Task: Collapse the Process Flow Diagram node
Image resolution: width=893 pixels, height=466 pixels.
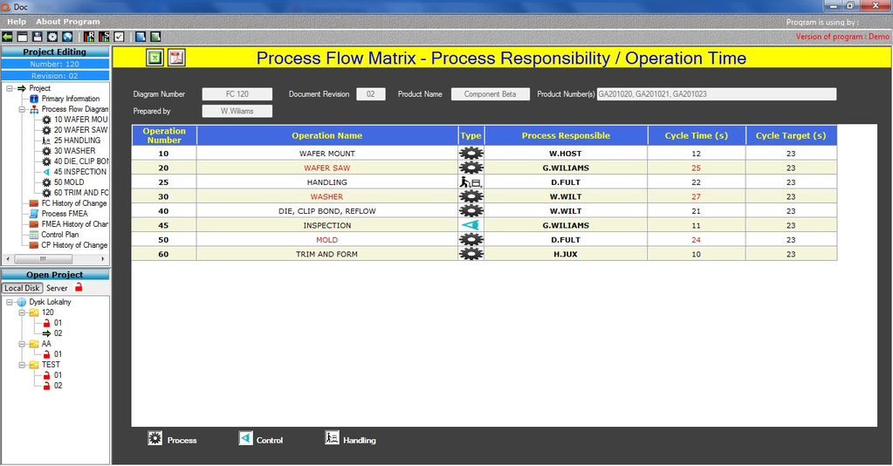Action: (22, 109)
